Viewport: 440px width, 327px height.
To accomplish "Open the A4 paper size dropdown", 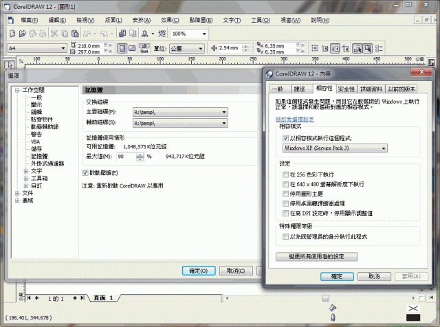I will 63,49.
